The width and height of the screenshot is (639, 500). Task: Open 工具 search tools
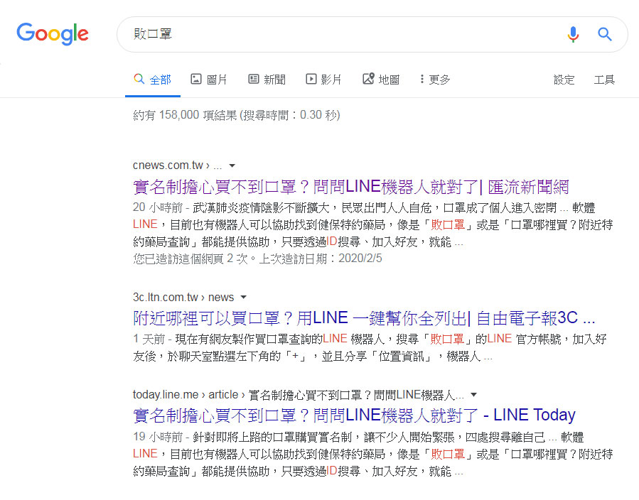604,80
